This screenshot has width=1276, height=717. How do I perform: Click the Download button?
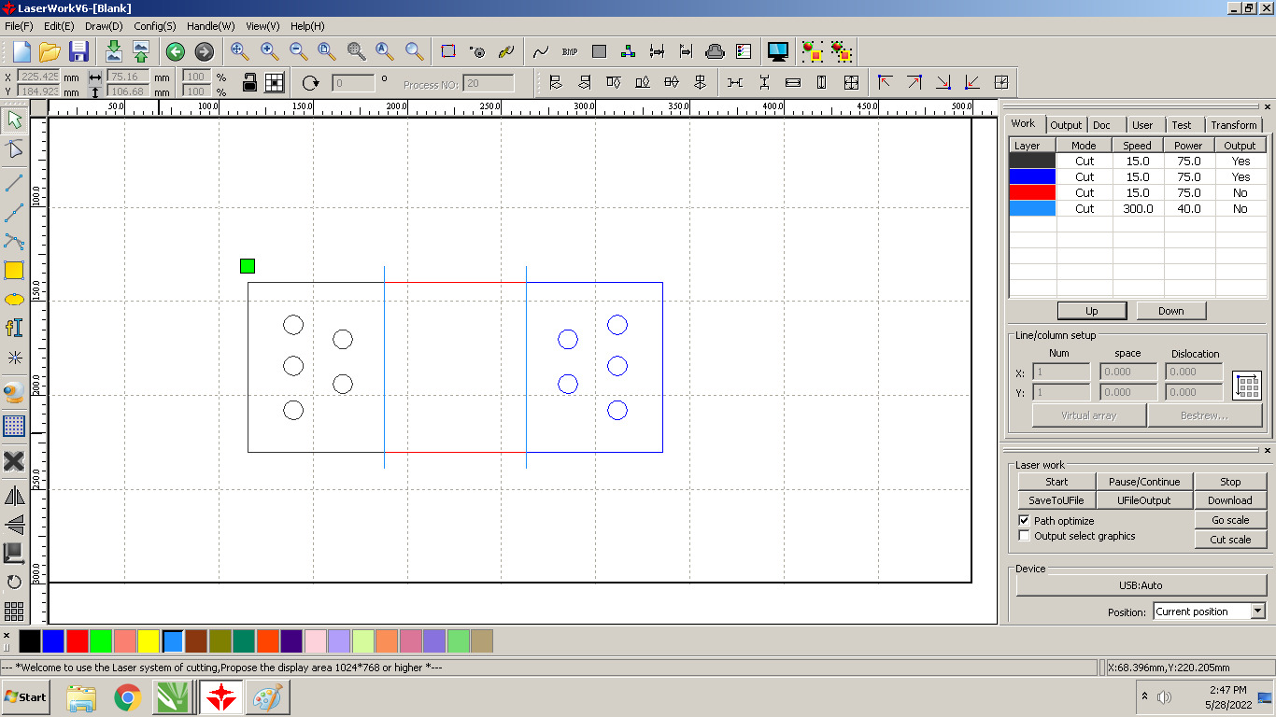pos(1230,500)
